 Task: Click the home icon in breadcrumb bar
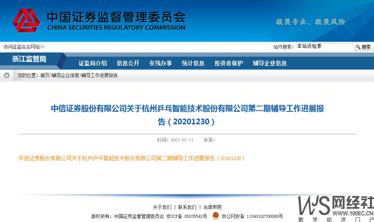tap(7, 75)
